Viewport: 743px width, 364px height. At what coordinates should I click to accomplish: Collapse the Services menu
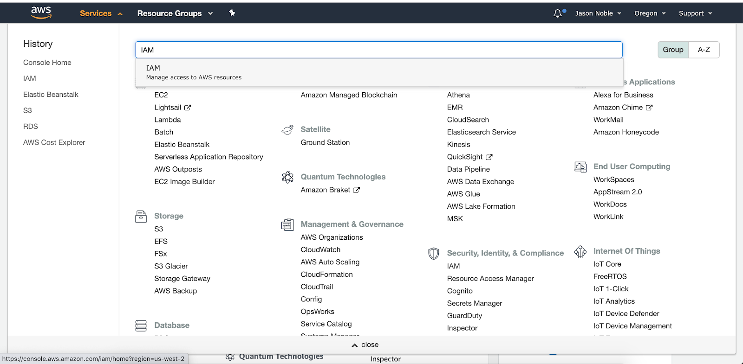pyautogui.click(x=101, y=13)
